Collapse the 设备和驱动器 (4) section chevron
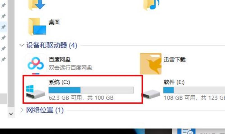The height and width of the screenshot is (134, 225). click(x=22, y=45)
